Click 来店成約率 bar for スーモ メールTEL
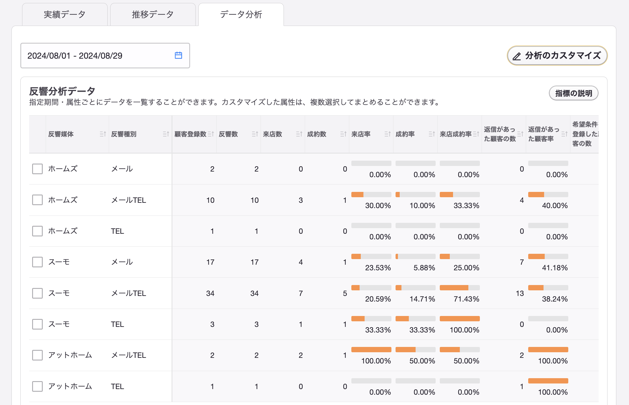 (460, 288)
